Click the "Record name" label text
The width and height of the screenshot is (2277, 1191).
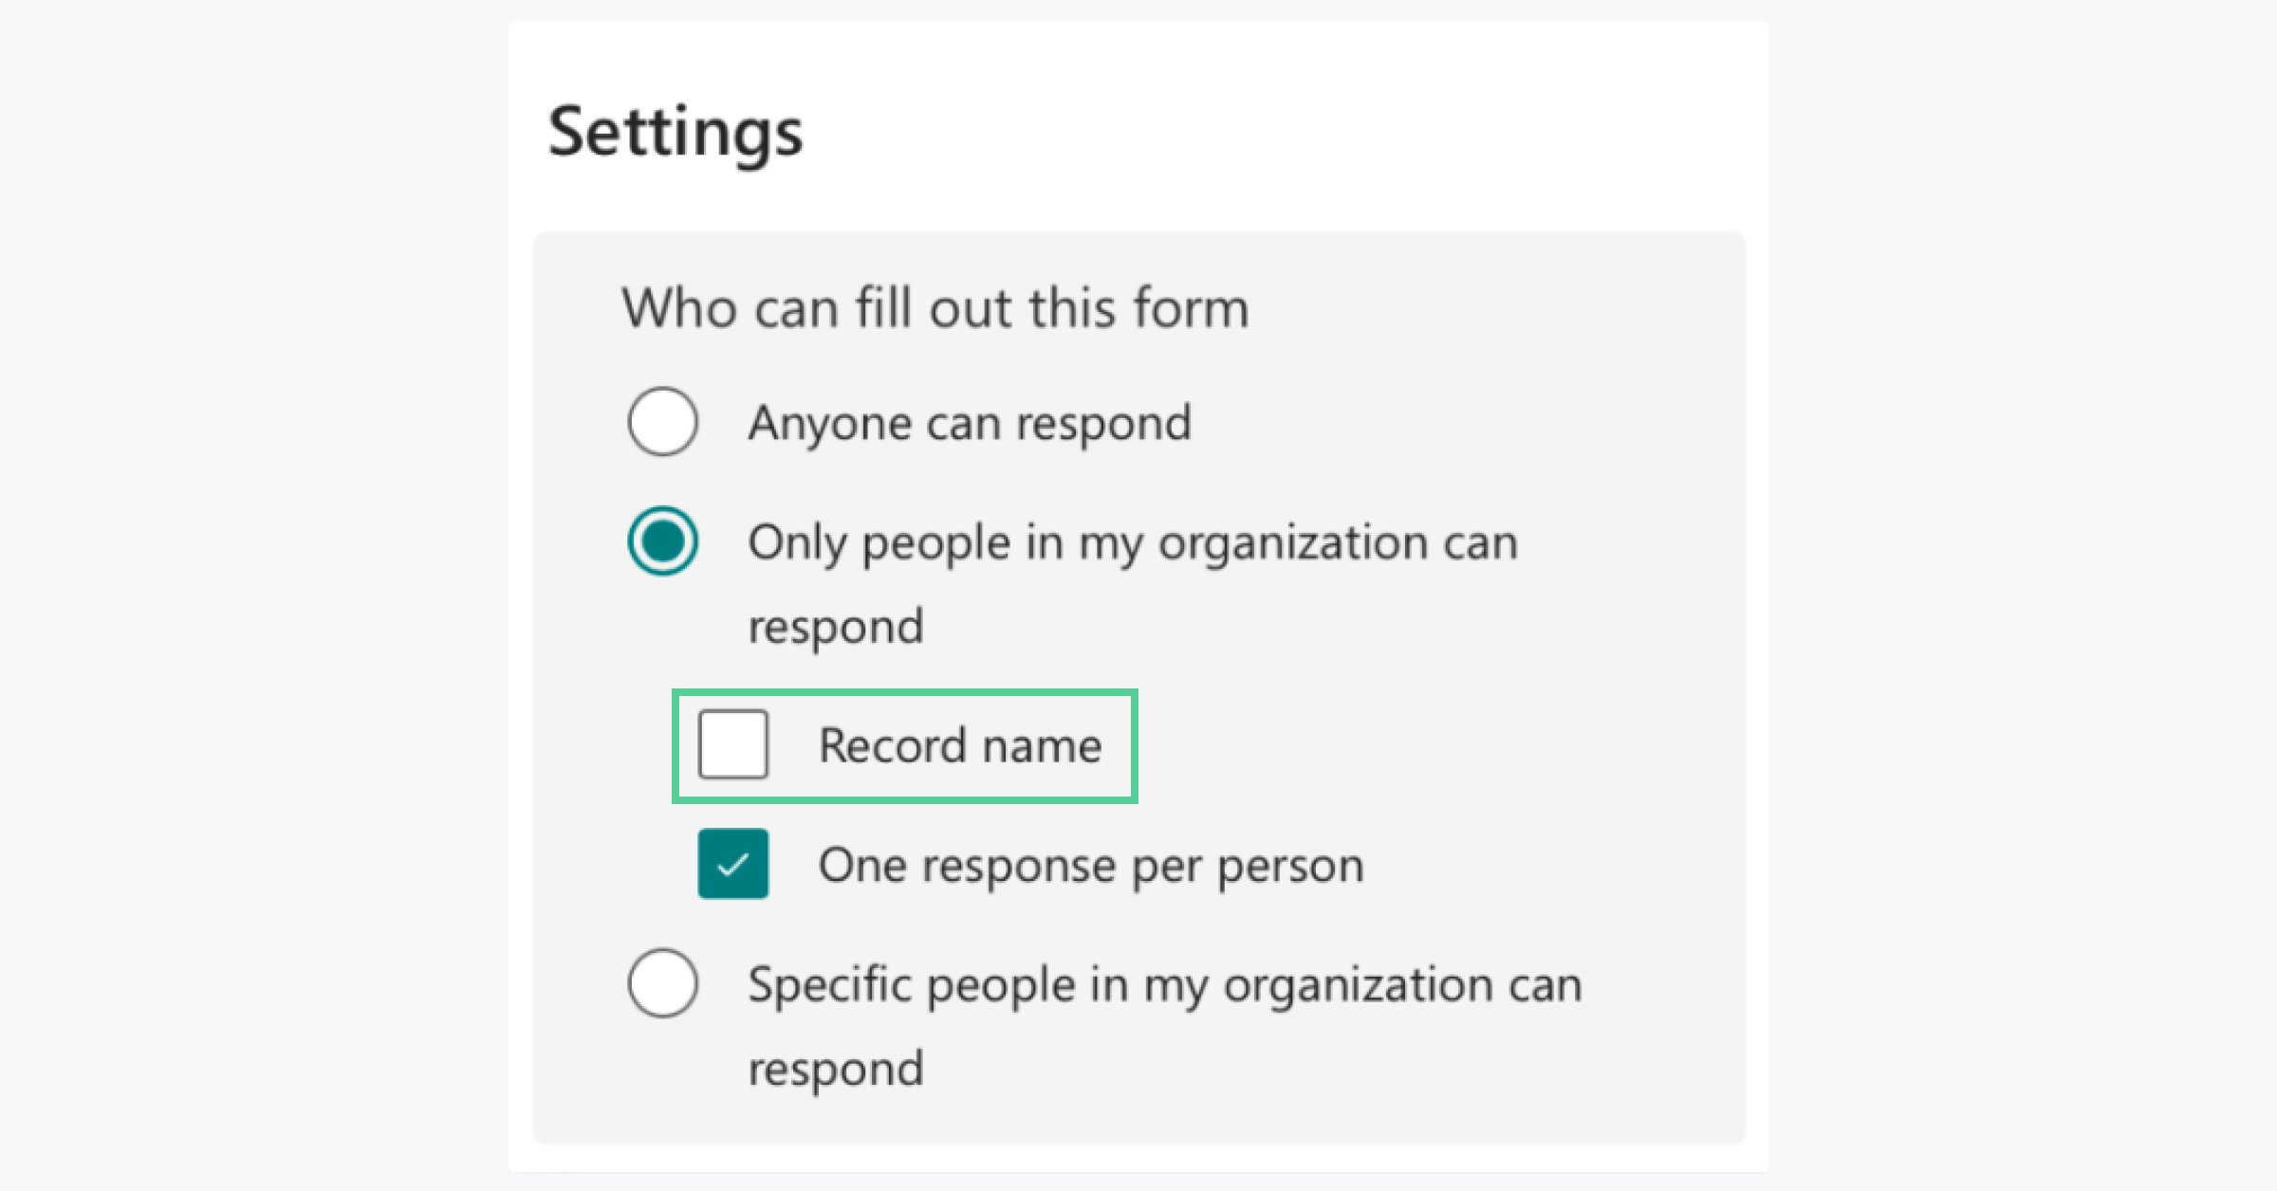pyautogui.click(x=959, y=745)
